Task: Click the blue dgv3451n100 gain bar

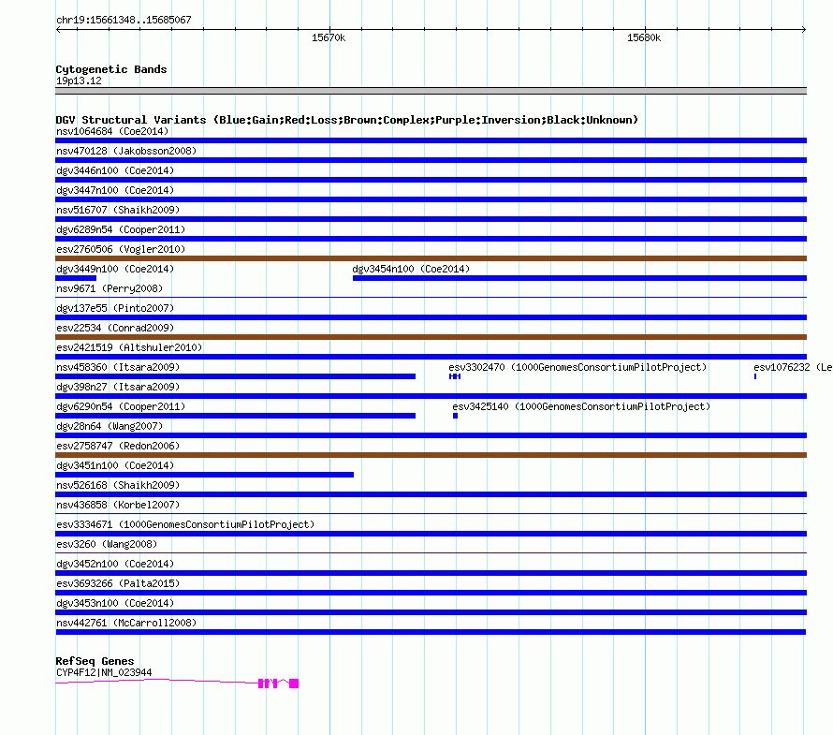Action: [205, 475]
